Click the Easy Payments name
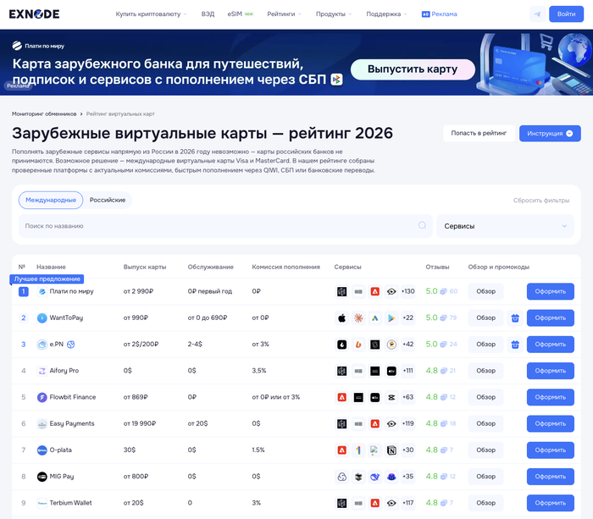The width and height of the screenshot is (593, 519). tap(72, 423)
